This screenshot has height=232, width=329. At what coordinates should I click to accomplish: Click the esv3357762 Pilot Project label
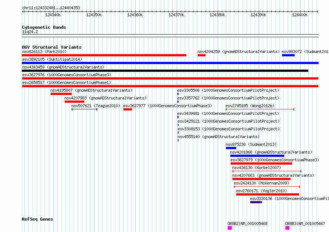tap(228, 98)
